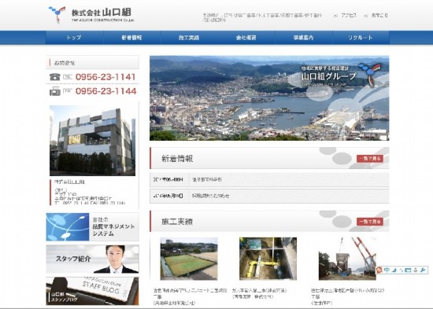Open the IME soft keyboard icon
The image size is (433, 309).
pos(408,270)
